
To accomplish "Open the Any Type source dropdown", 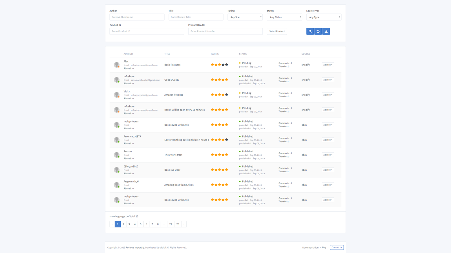I will [x=324, y=17].
